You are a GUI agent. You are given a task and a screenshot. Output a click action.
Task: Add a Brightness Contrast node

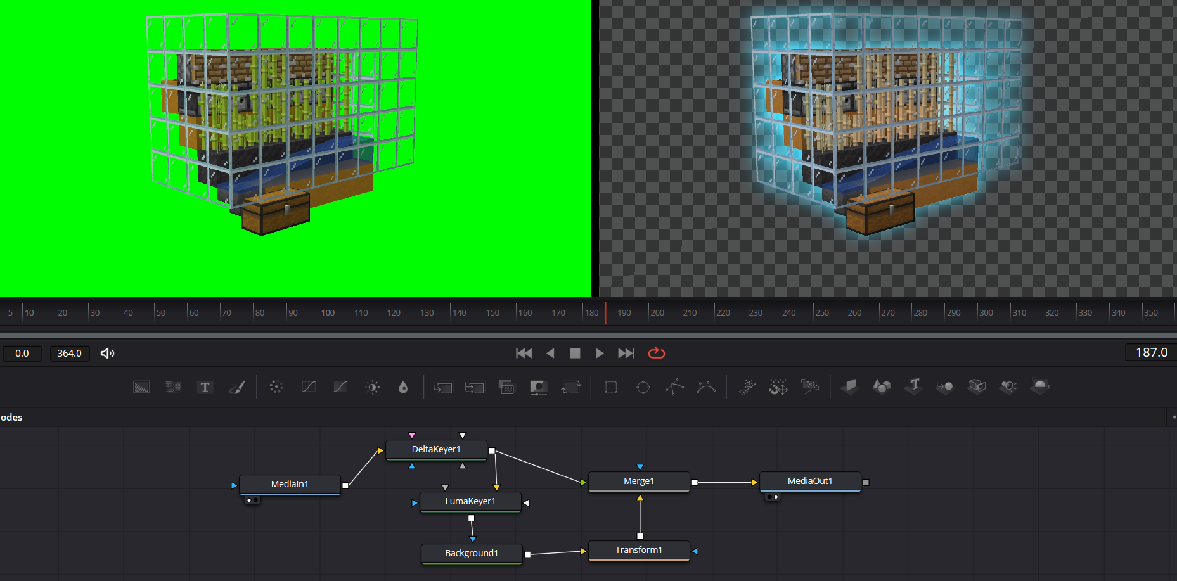pos(373,386)
